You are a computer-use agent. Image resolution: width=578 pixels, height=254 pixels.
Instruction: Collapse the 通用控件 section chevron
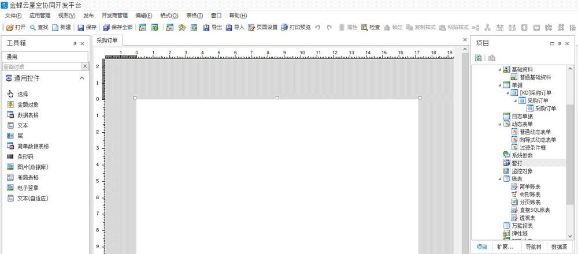(82, 79)
